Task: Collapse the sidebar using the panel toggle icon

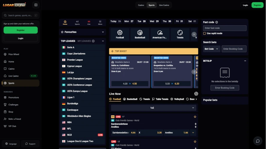Action: point(36,5)
